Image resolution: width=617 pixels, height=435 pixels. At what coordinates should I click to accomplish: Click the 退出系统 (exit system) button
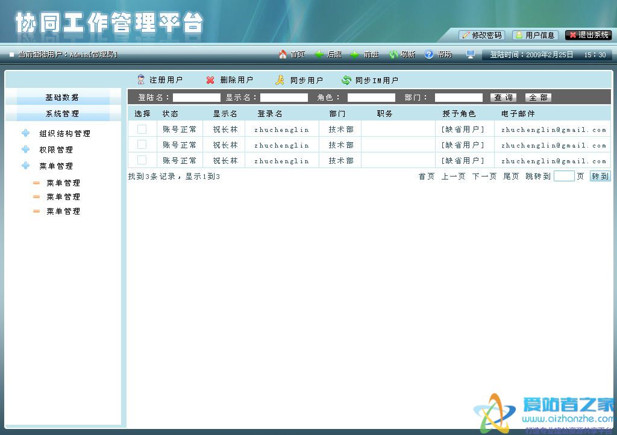(588, 35)
